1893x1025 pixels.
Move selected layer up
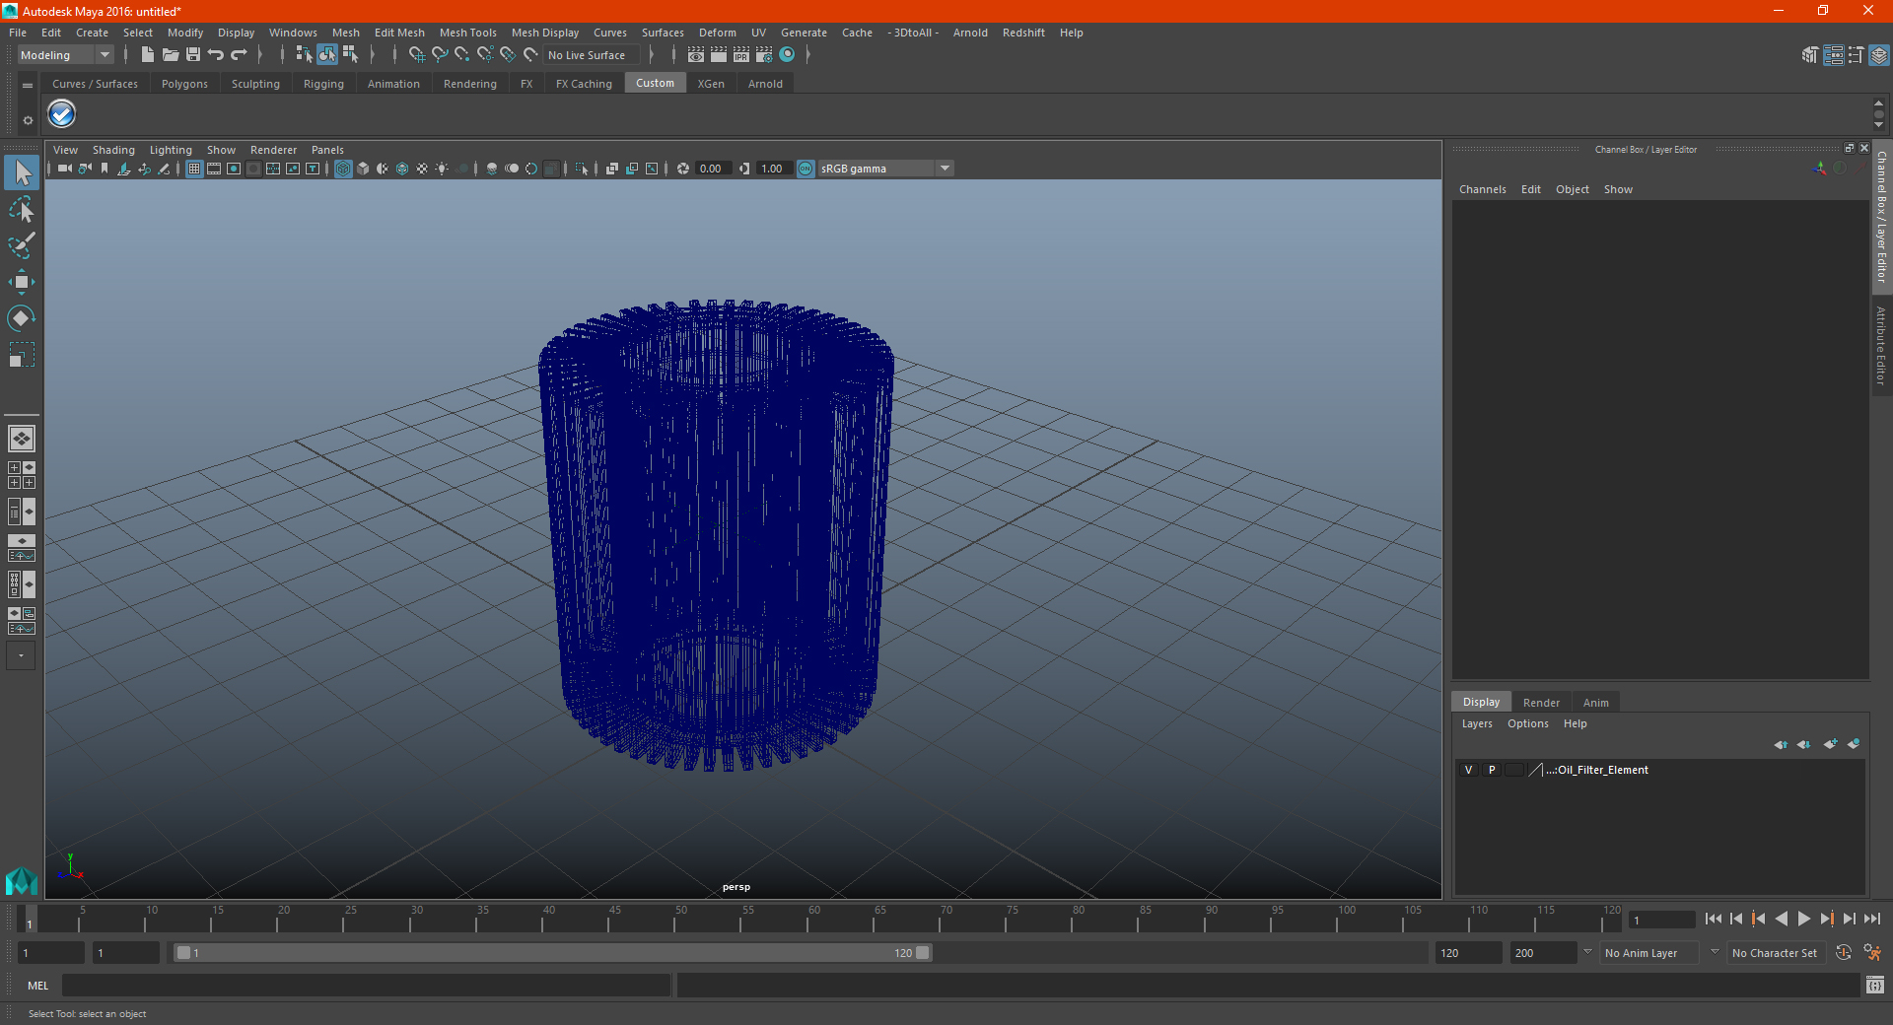point(1781,744)
